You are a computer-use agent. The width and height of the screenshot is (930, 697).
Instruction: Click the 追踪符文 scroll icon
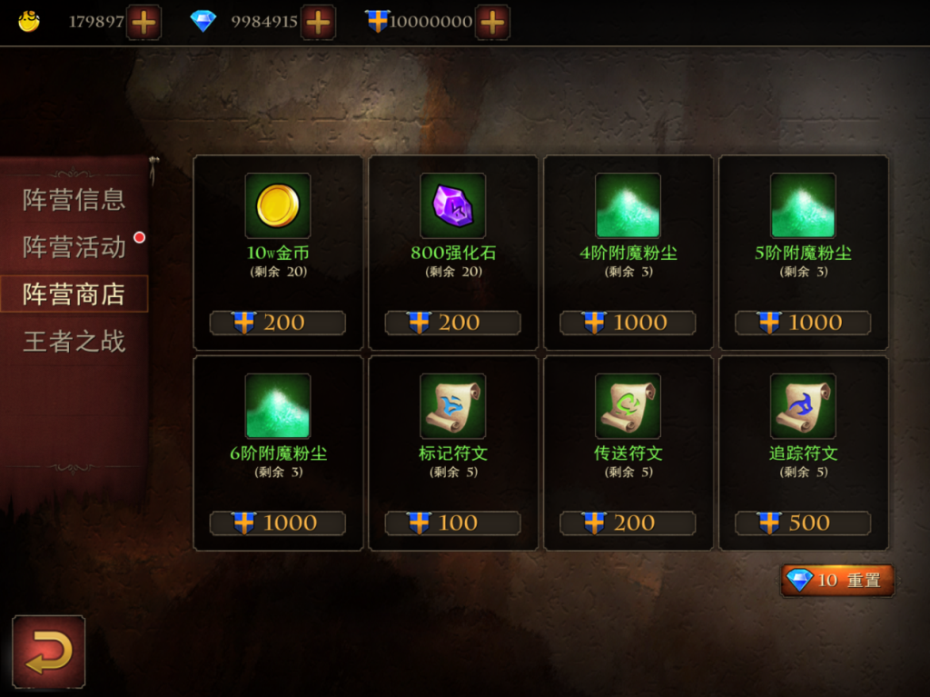(803, 406)
